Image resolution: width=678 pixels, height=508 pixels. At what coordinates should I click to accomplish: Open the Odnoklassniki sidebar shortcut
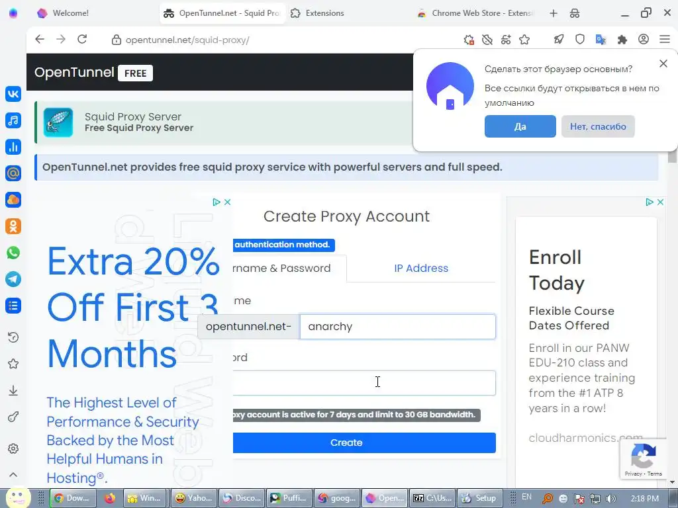click(x=13, y=226)
